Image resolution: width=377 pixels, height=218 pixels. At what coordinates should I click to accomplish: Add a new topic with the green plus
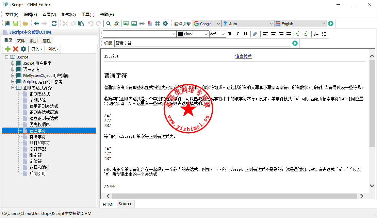(8, 49)
